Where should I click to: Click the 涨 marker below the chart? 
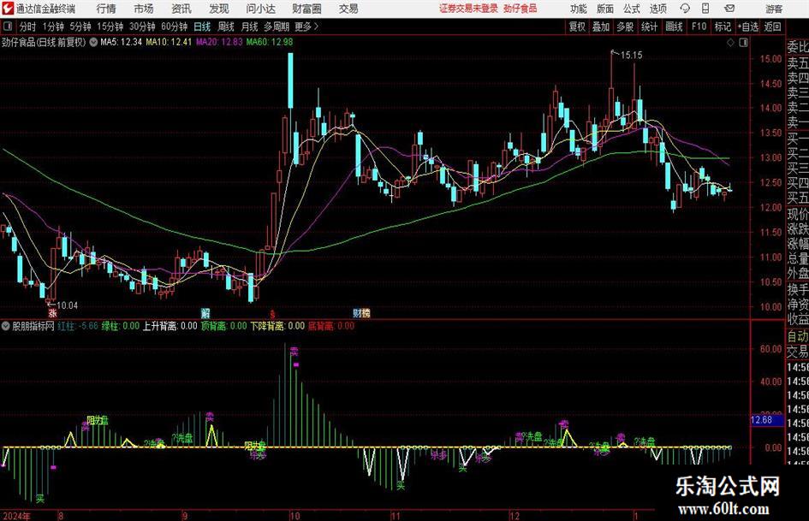click(x=52, y=313)
